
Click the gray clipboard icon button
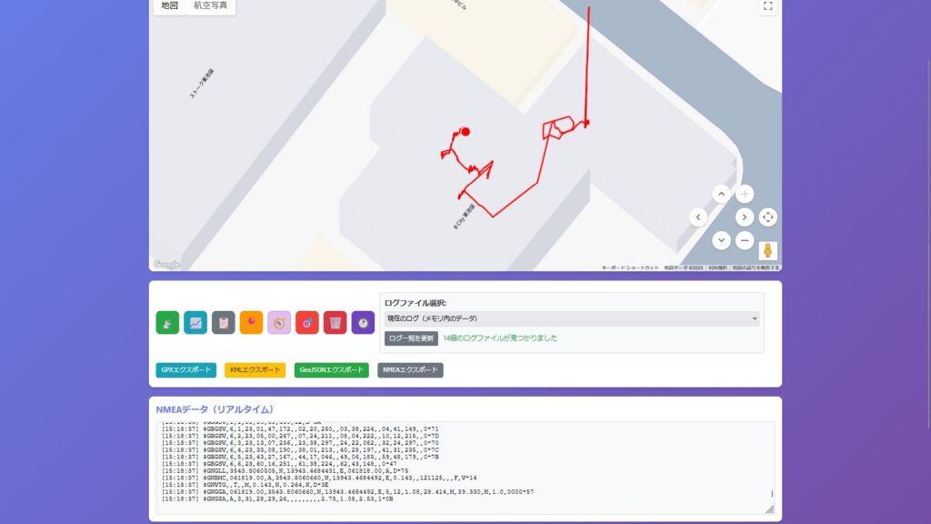point(224,322)
